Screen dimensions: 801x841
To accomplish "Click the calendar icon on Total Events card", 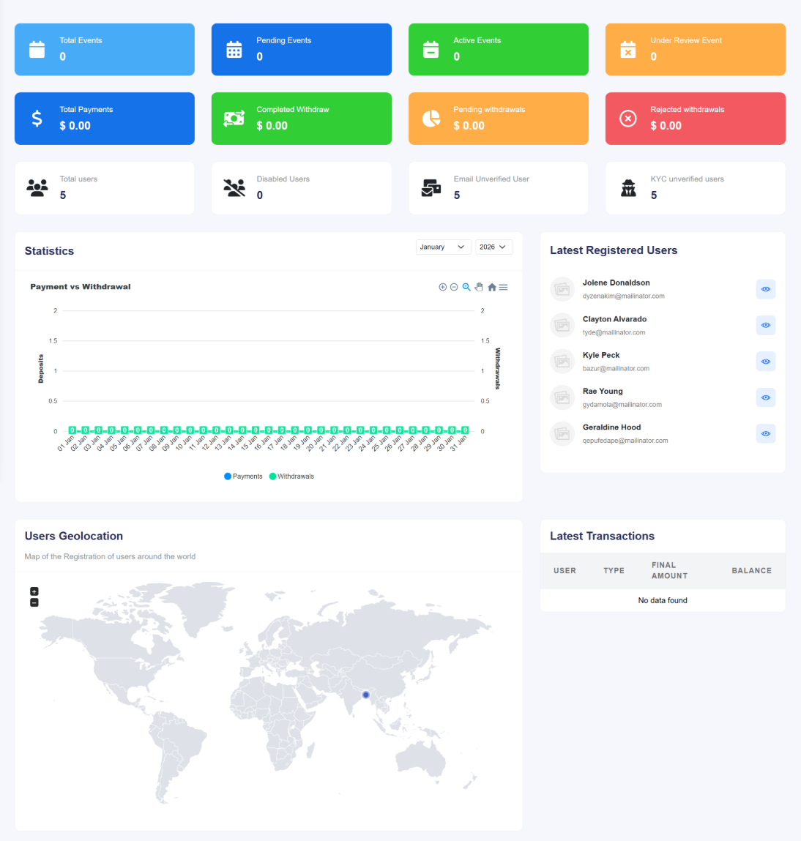I will pos(37,49).
